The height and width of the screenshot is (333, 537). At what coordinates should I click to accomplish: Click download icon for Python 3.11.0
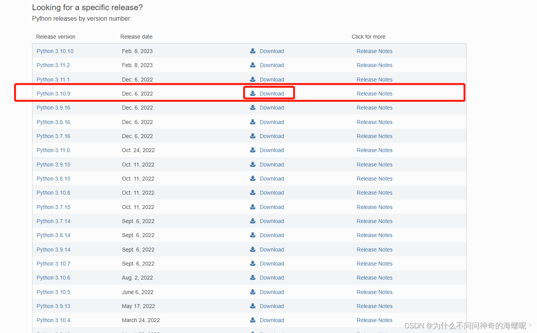(253, 150)
